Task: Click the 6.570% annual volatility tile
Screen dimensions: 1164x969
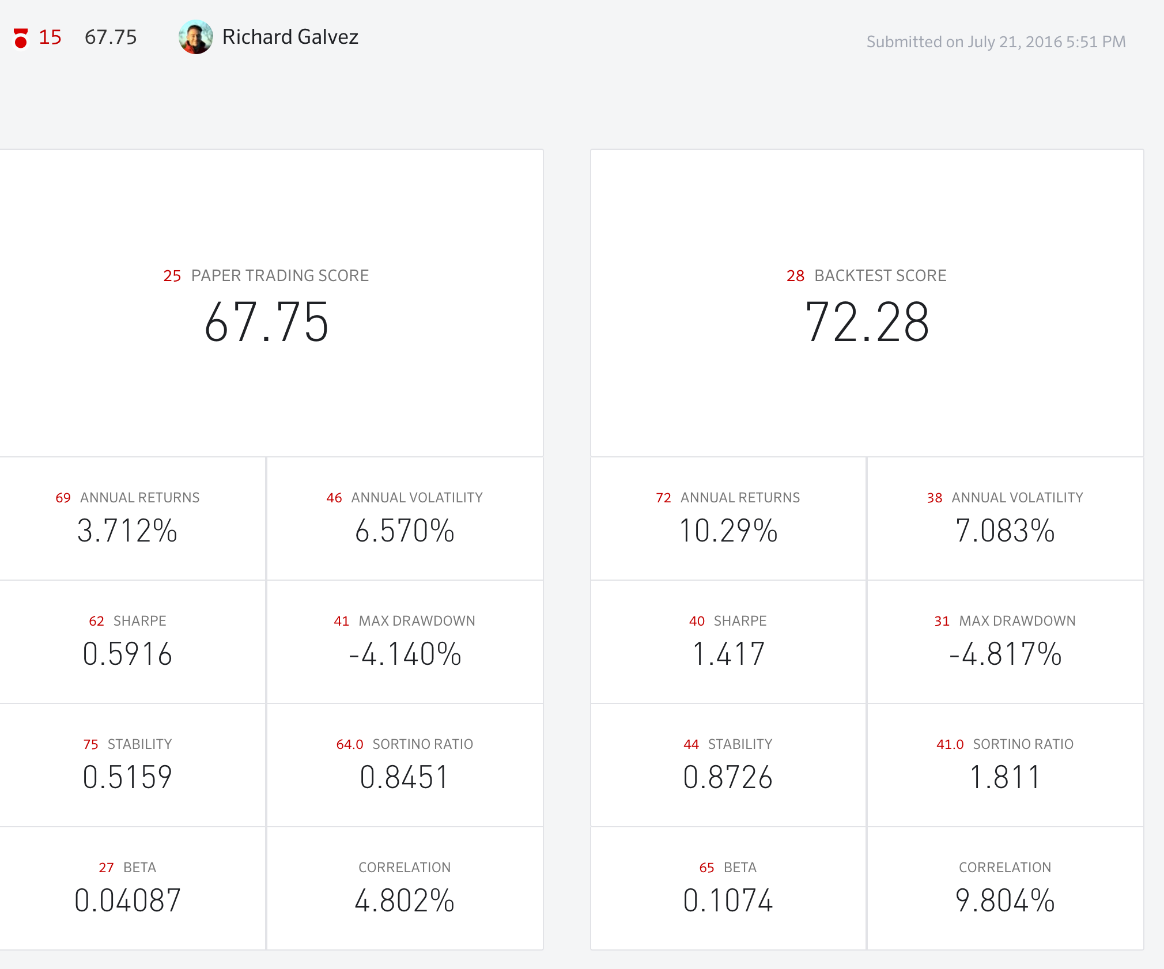Action: tap(405, 518)
